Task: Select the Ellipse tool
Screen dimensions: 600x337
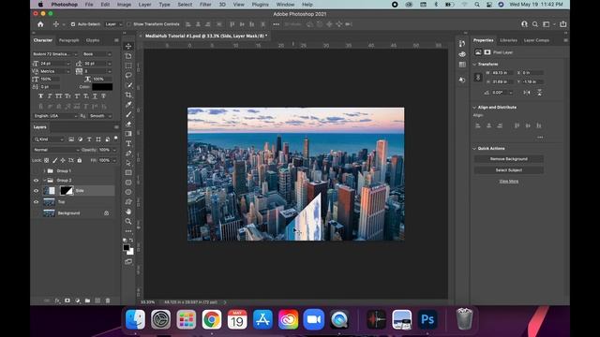Action: [128, 192]
